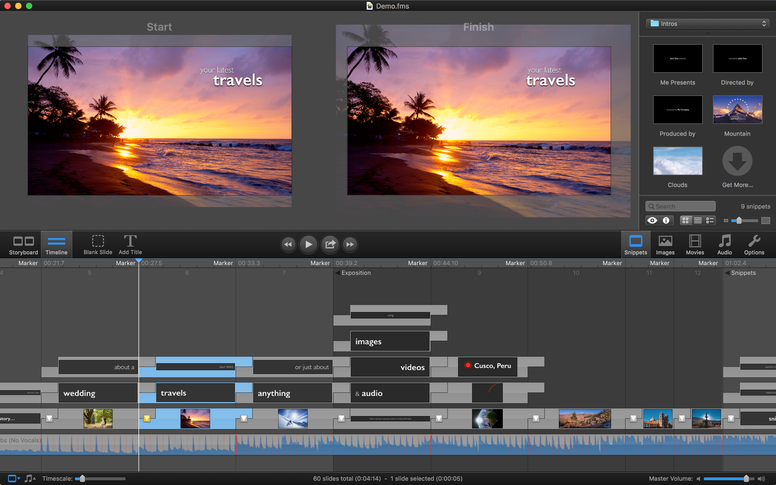Open the Intros folder dropdown

click(707, 24)
